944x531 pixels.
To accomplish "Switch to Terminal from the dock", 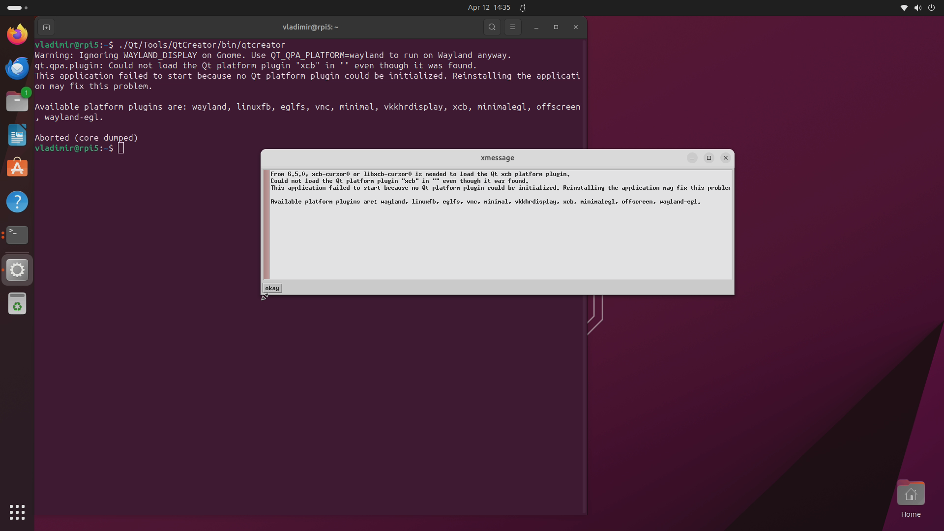I will coord(17,235).
